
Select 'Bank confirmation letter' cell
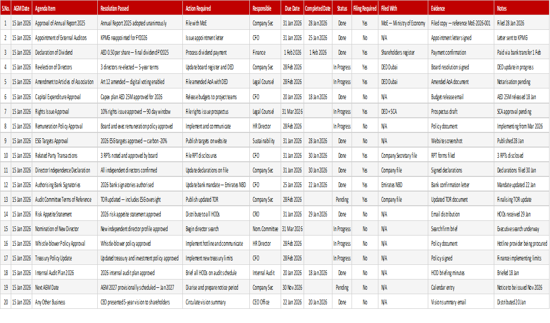pyautogui.click(x=461, y=185)
